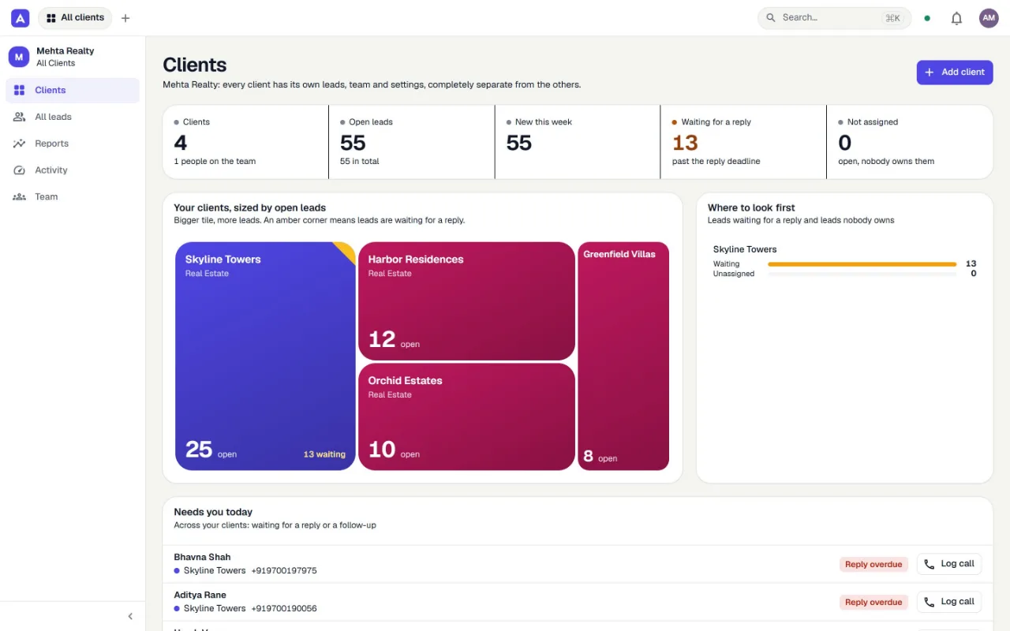This screenshot has width=1010, height=631.
Task: Open the AM user avatar menu
Action: coord(989,18)
